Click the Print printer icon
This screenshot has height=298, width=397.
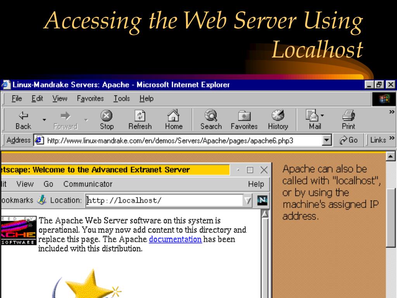pyautogui.click(x=349, y=115)
